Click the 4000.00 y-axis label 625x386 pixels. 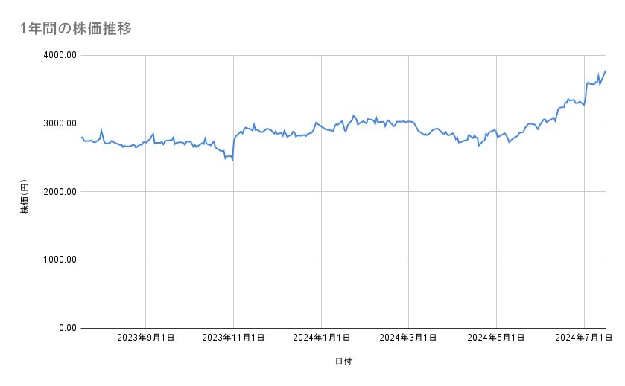tap(60, 55)
